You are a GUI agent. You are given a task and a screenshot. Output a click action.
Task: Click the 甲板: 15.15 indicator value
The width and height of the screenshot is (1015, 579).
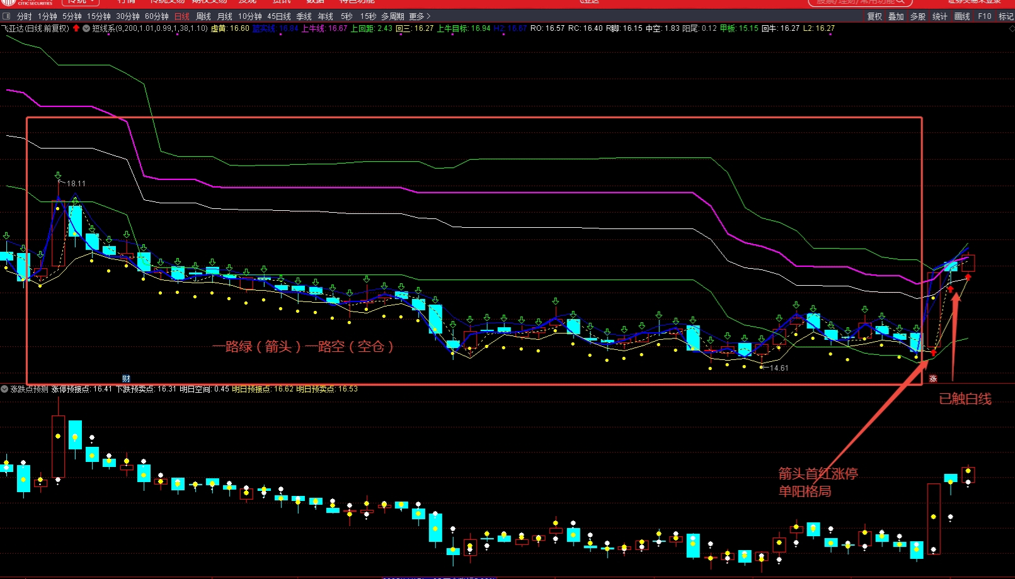point(739,28)
